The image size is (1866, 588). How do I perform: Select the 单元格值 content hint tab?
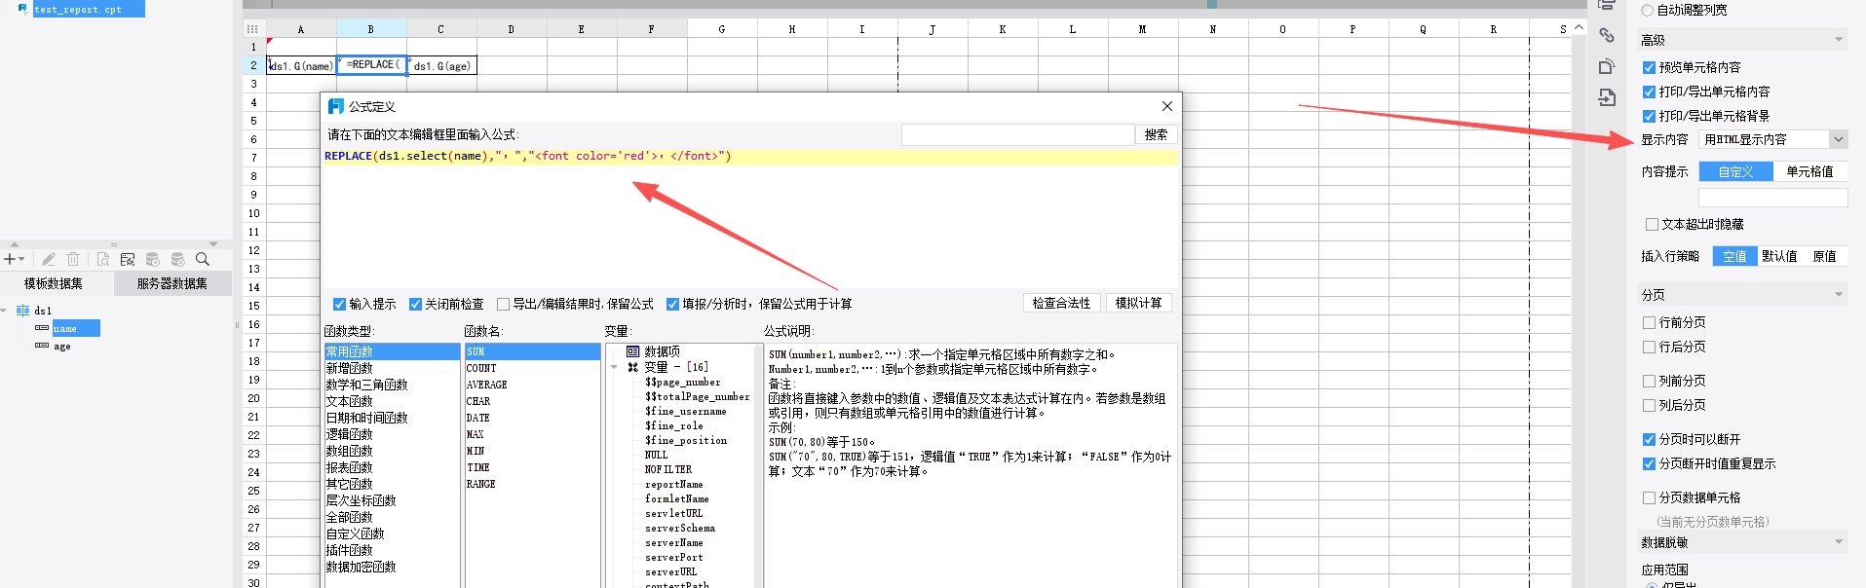pyautogui.click(x=1809, y=172)
